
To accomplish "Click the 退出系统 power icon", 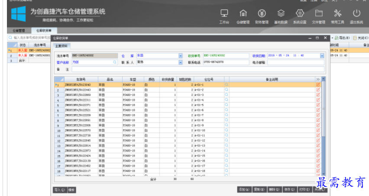I will click(356, 16).
